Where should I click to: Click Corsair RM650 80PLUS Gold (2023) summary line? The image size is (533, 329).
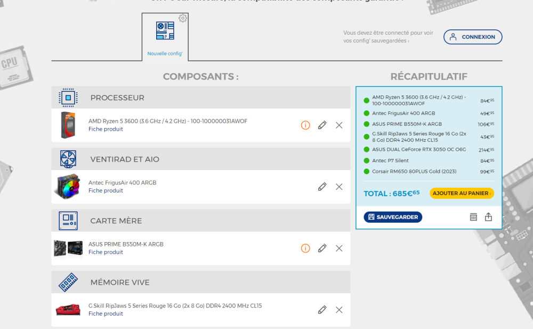[414, 172]
